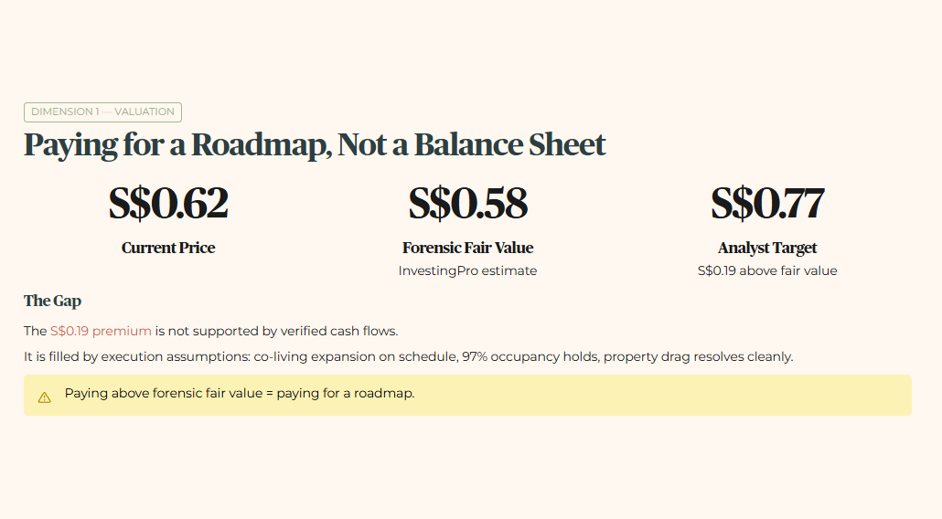942x519 pixels.
Task: Select the Dimension 1 — Valuation badge
Action: coord(102,112)
